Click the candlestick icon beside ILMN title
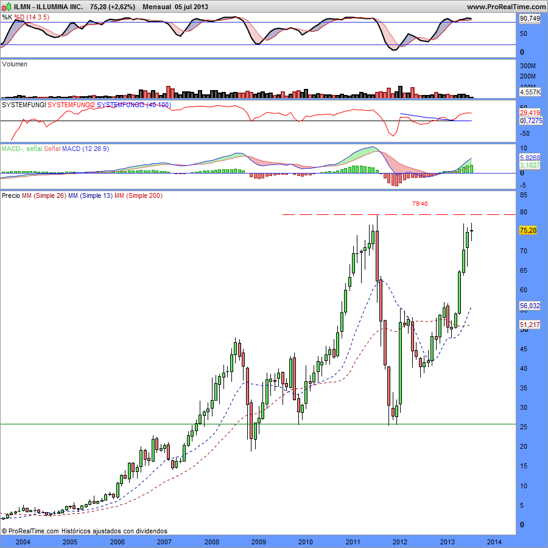The width and height of the screenshot is (548, 548). pos(7,6)
